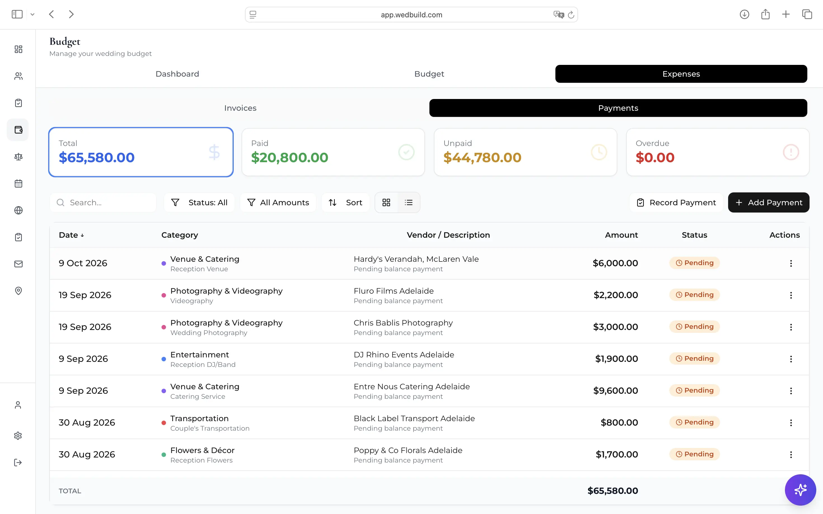Open the AI assistant sparkle button

(x=800, y=490)
